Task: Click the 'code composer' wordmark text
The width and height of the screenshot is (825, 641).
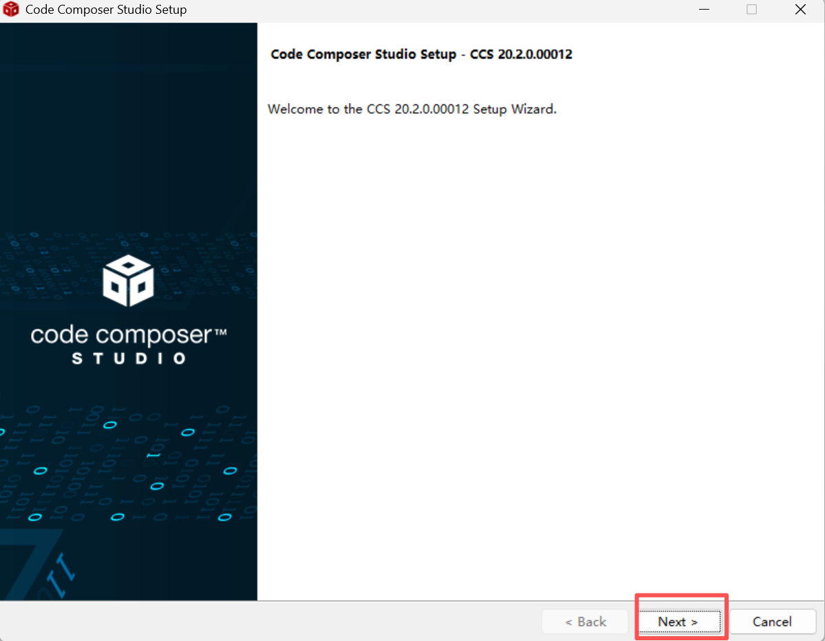Action: pos(128,336)
